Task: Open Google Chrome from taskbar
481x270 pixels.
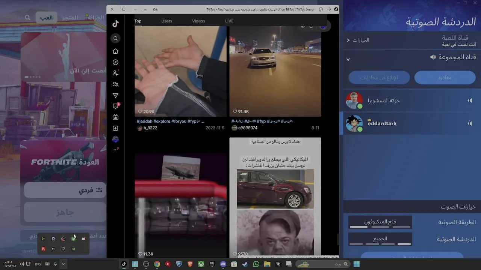Action: 157,264
